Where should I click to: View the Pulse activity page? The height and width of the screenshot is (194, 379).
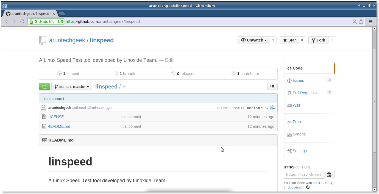tap(297, 121)
